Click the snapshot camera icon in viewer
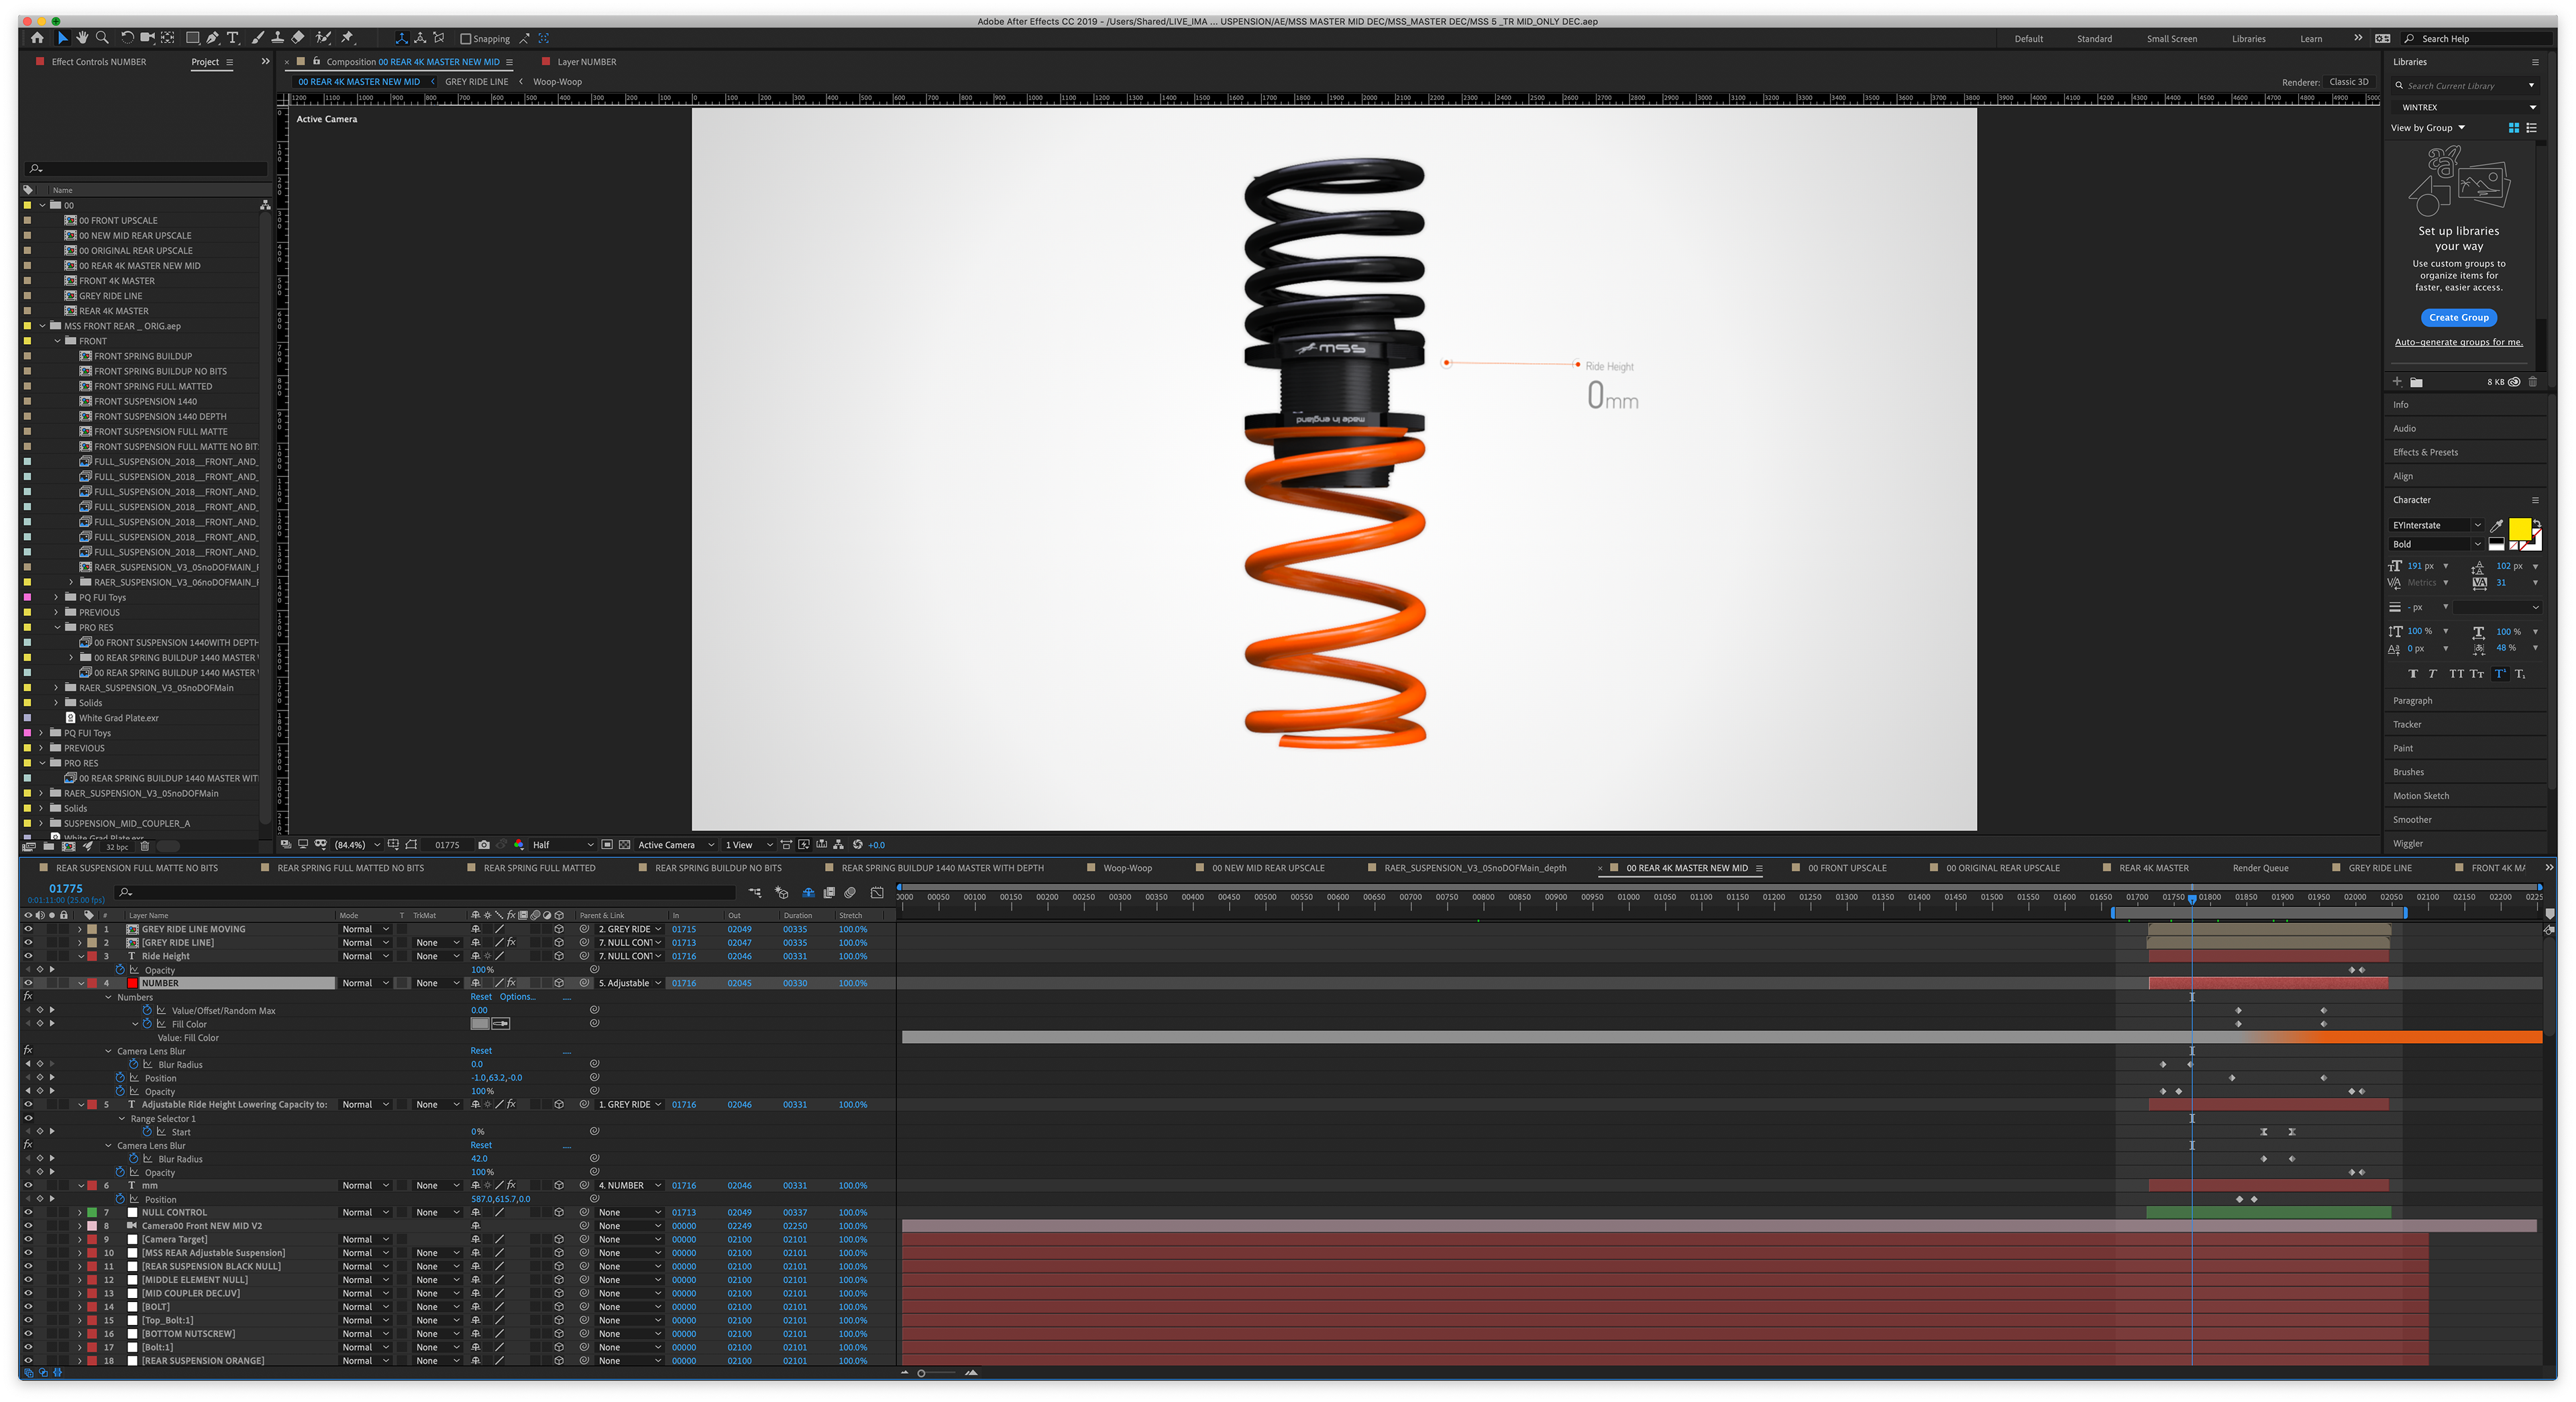 (x=484, y=845)
